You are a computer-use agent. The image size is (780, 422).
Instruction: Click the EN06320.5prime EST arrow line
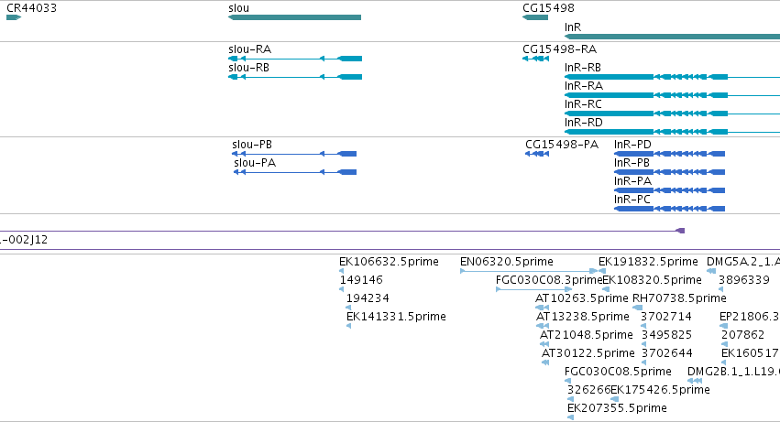[x=529, y=271]
